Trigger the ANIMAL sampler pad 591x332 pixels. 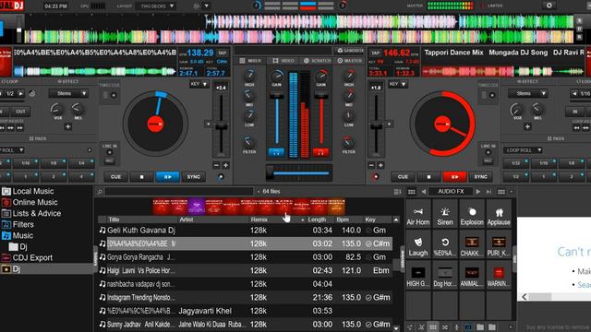(472, 276)
